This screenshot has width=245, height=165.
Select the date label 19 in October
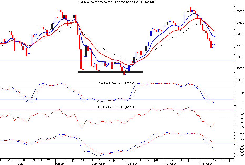tap(148, 160)
